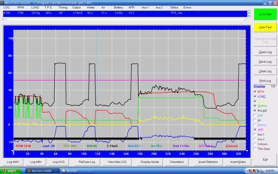Click the tray expand arrow icon
278x174 pixels.
point(246,171)
